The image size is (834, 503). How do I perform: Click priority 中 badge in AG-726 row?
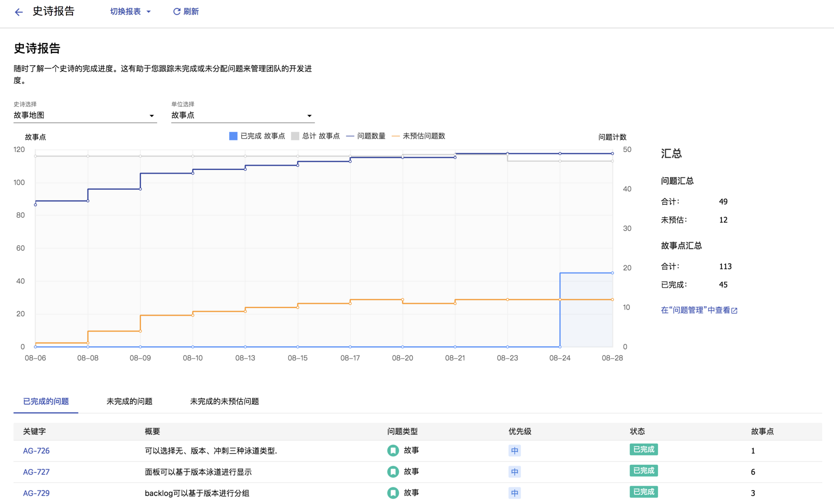(x=515, y=451)
